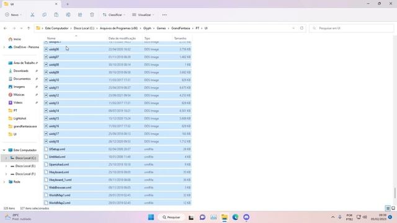
Task: Click Glyph in address breadcrumb
Action: (147, 28)
